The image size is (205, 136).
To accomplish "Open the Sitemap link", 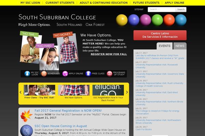I will tap(139, 10).
